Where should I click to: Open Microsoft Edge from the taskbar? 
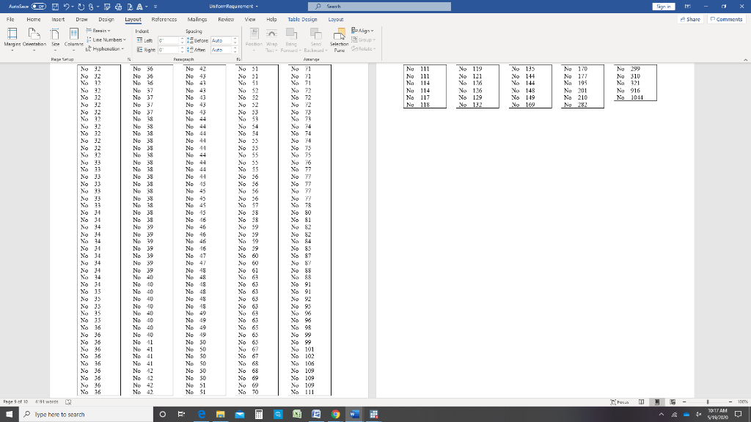pos(201,415)
